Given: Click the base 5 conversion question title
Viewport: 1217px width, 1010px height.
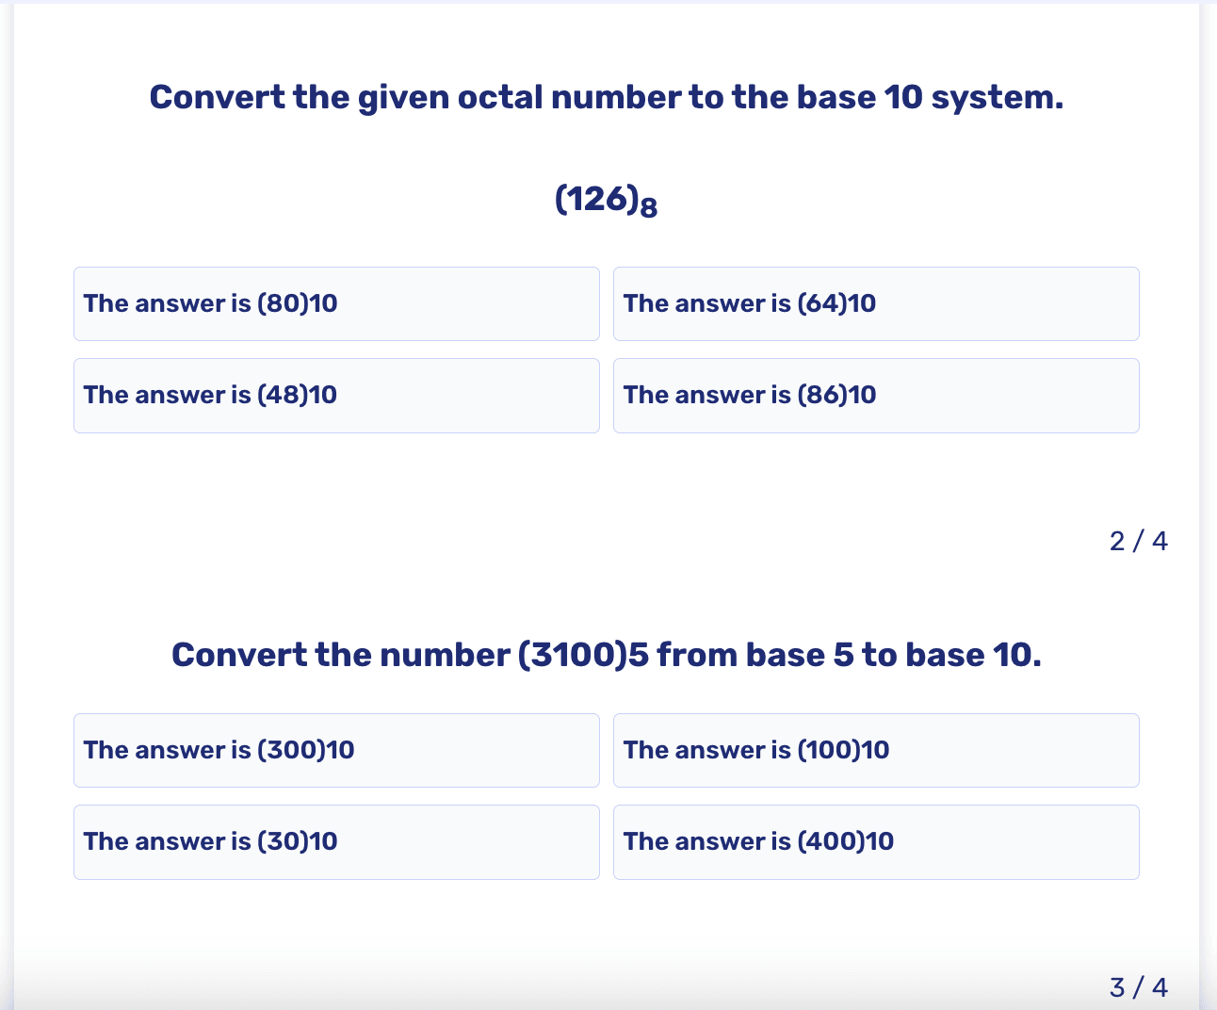Looking at the screenshot, I should point(607,654).
